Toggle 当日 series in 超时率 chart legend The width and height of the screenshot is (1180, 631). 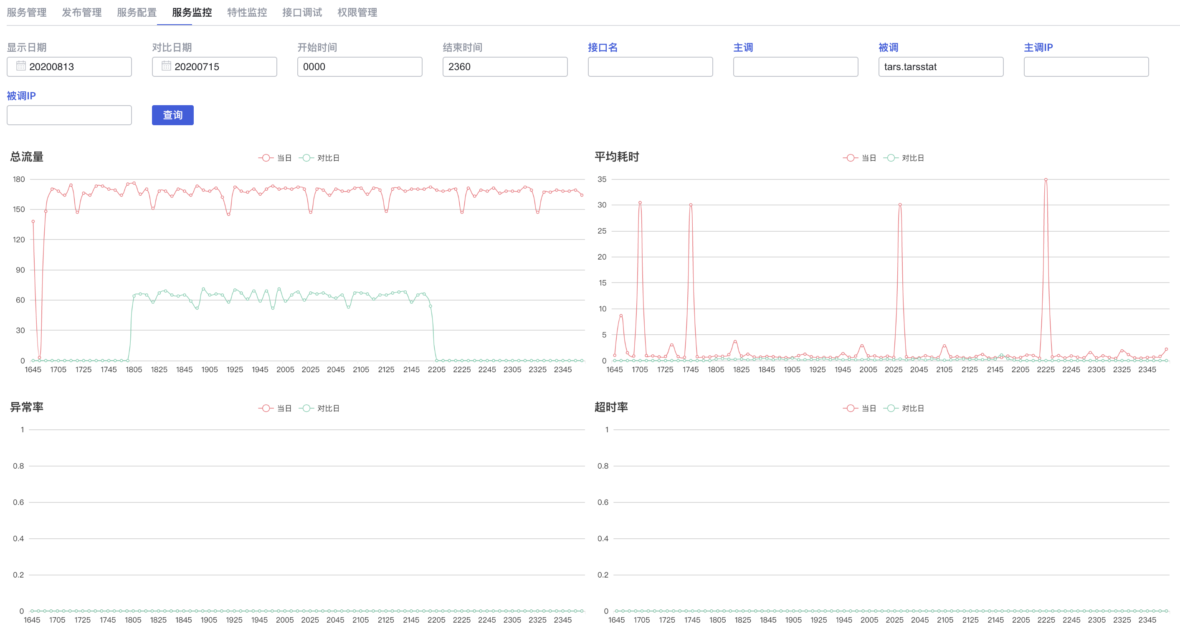(x=859, y=409)
